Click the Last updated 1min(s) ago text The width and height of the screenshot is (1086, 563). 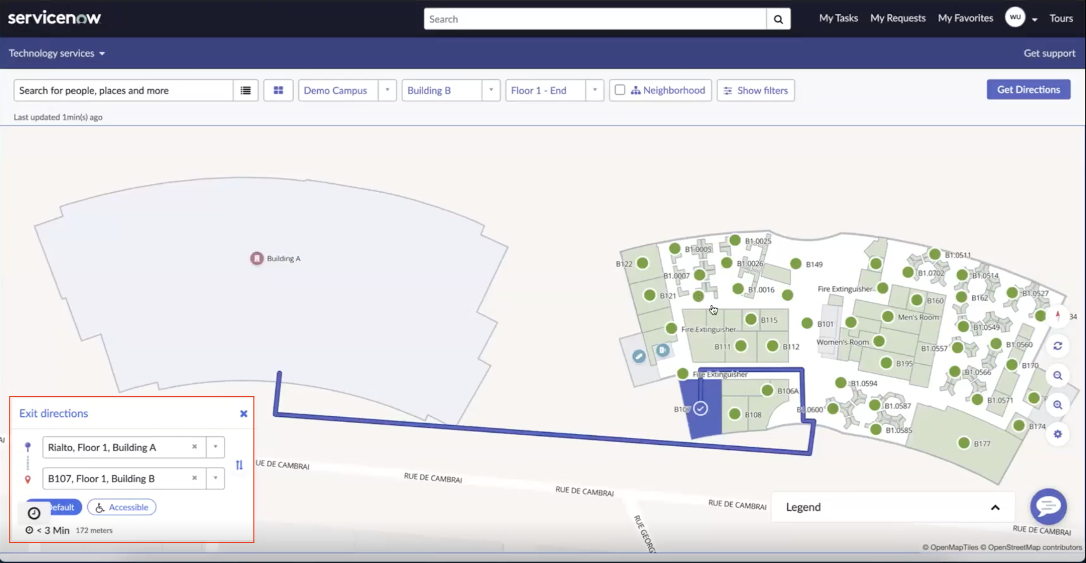click(58, 117)
